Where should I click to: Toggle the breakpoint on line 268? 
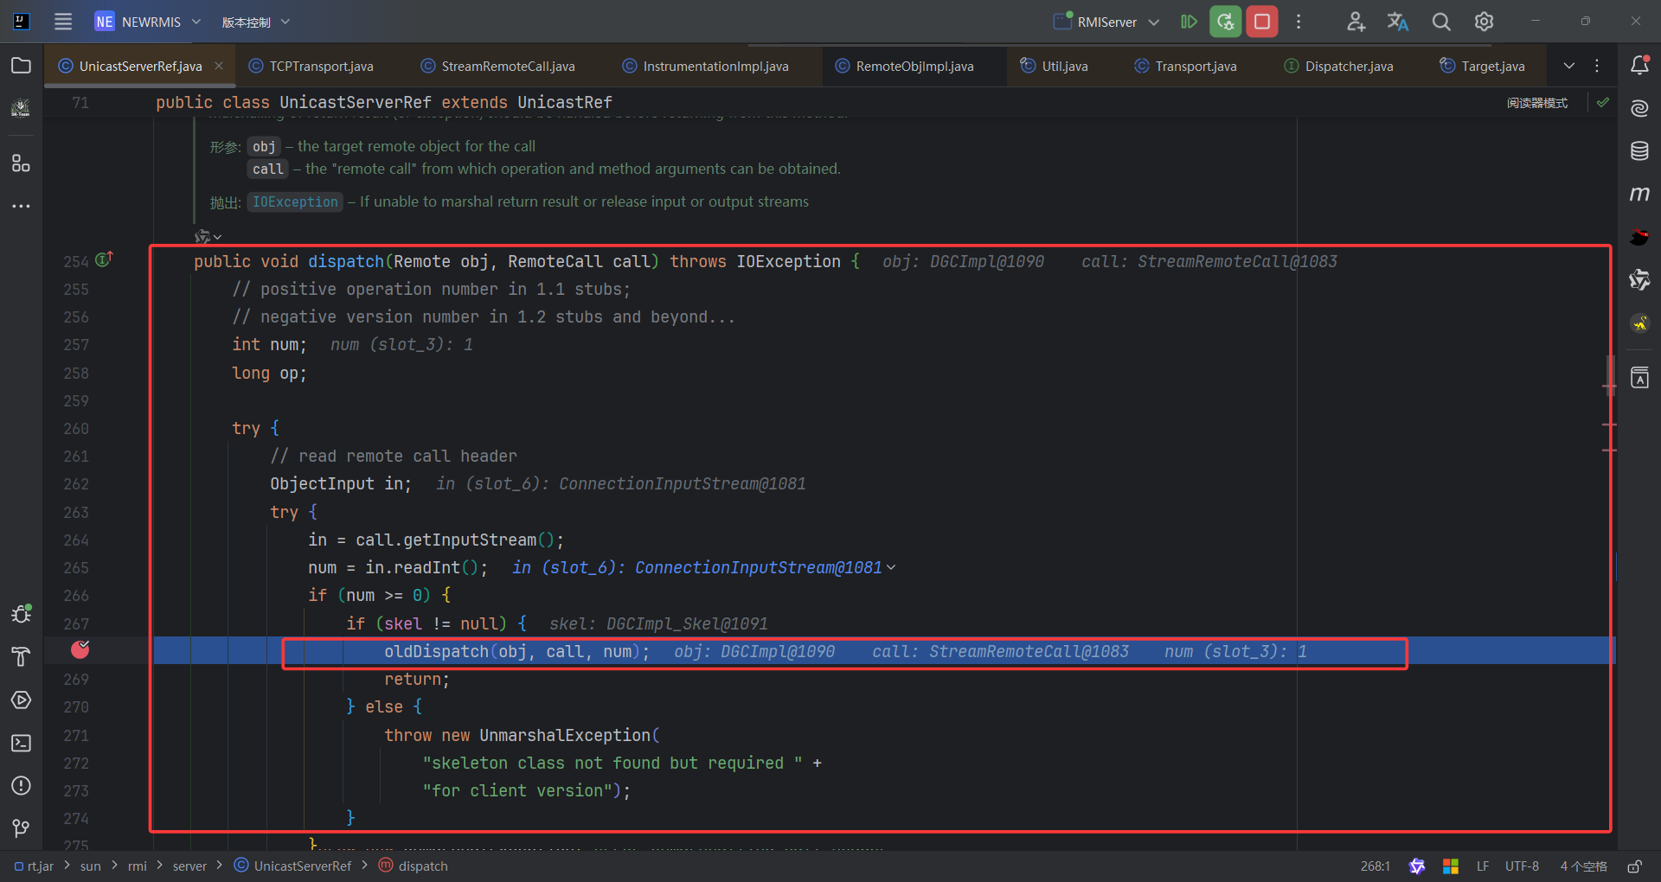80,649
